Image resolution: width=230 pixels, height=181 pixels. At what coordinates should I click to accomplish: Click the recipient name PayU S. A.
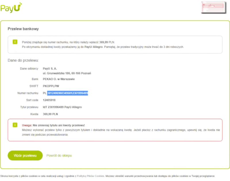click(50, 69)
